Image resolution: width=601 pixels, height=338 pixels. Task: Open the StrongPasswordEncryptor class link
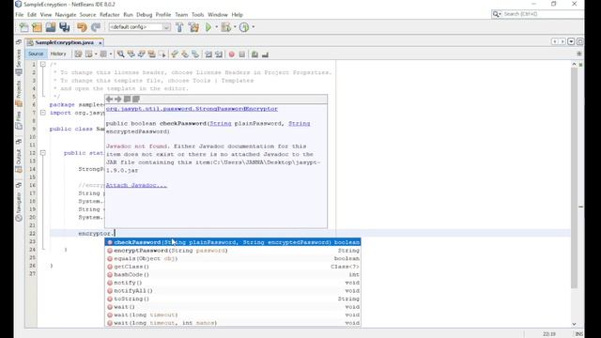tap(192, 109)
